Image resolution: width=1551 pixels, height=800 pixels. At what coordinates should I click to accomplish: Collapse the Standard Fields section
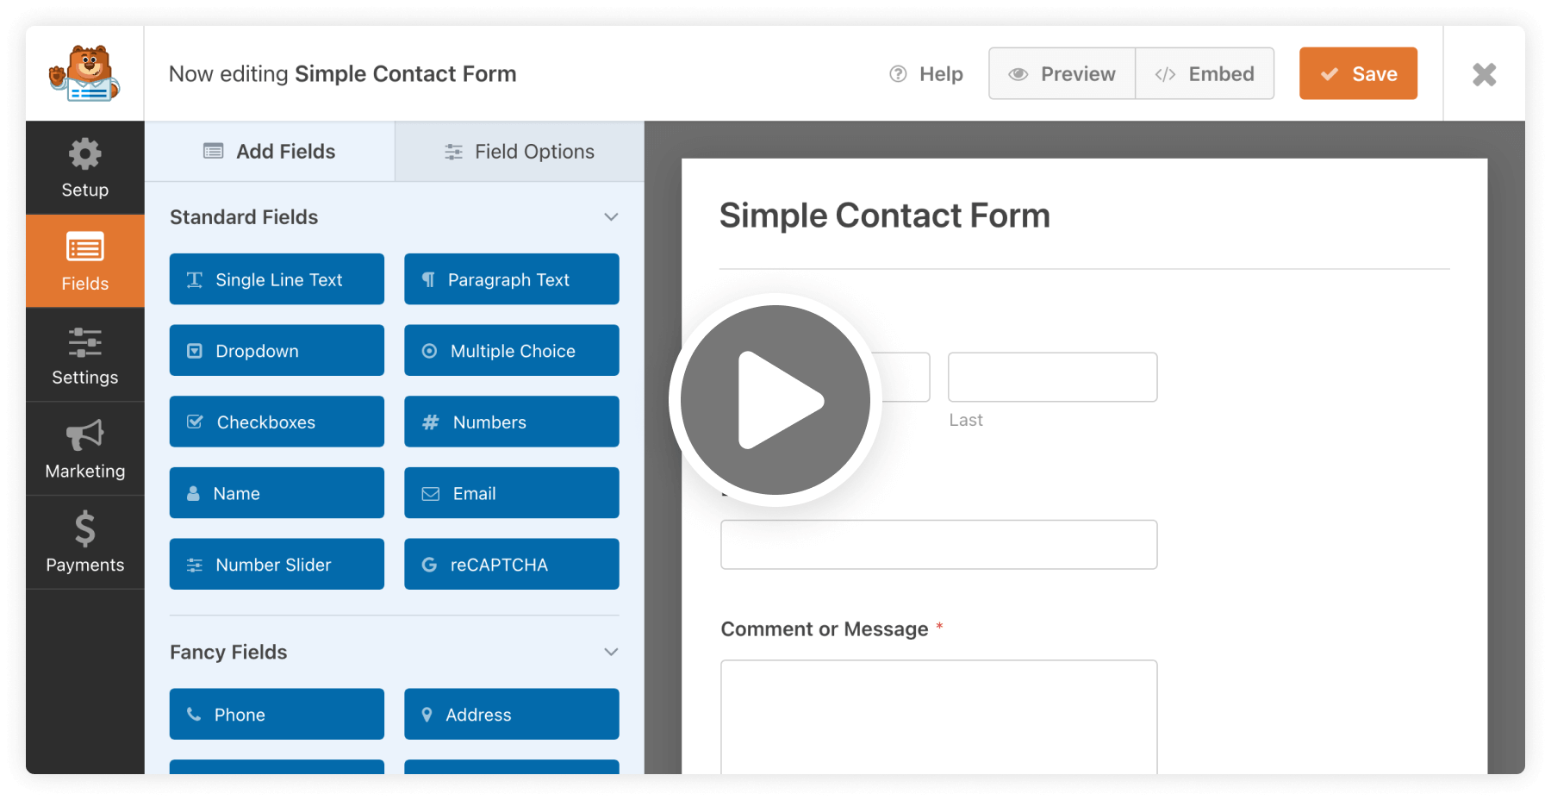tap(610, 216)
